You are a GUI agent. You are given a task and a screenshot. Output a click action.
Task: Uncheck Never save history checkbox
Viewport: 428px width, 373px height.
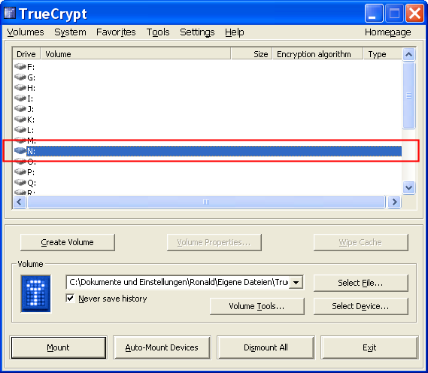pyautogui.click(x=70, y=298)
